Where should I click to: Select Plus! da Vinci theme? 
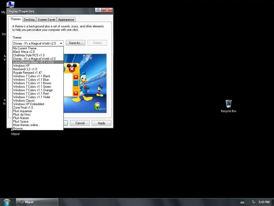tap(38, 115)
